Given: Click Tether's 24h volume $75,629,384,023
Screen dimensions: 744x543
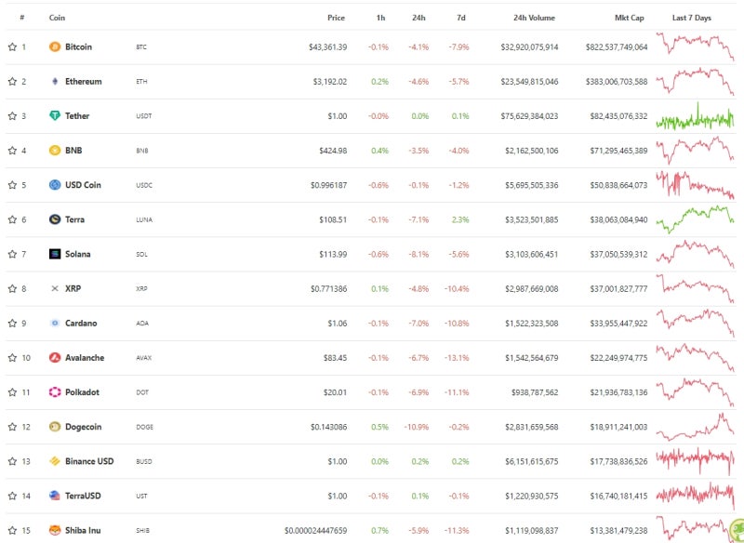Looking at the screenshot, I should [529, 115].
